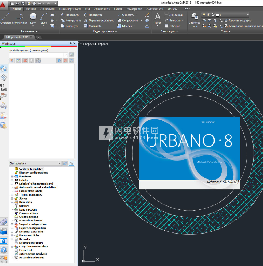The width and height of the screenshot is (263, 266).
Task: Click the Копировать copy tool
Action: tap(71, 20)
